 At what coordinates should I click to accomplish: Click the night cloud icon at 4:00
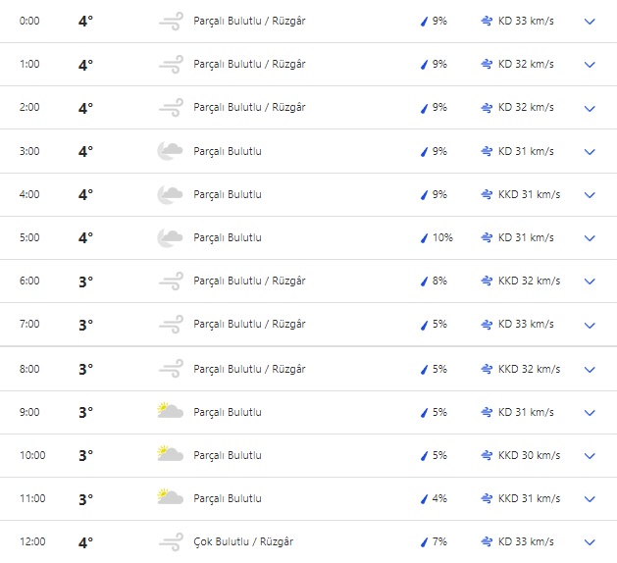click(x=171, y=194)
